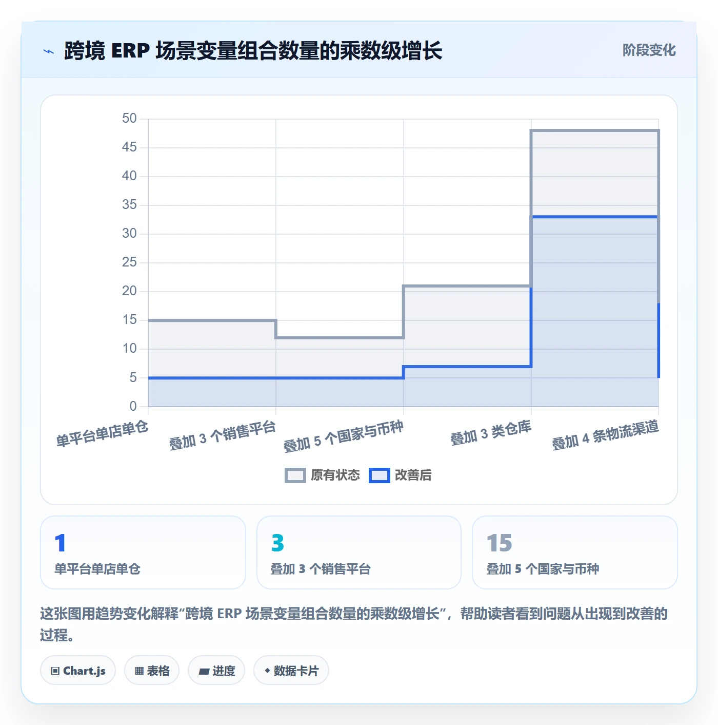Click the description paragraph starting with 这张图用趋势变化
718x725 pixels.
(x=354, y=624)
